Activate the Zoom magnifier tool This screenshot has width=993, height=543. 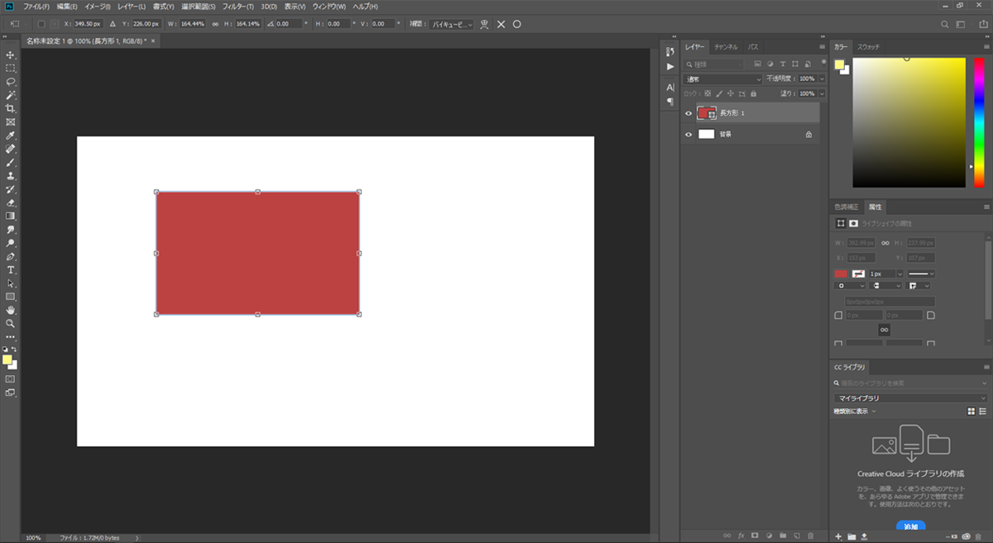pos(11,323)
